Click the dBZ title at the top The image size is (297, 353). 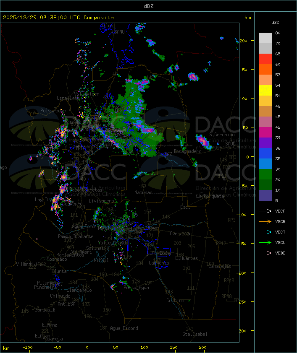(149, 6)
